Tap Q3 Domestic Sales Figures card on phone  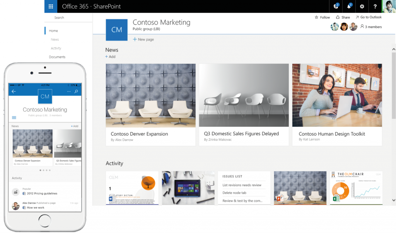[68, 148]
